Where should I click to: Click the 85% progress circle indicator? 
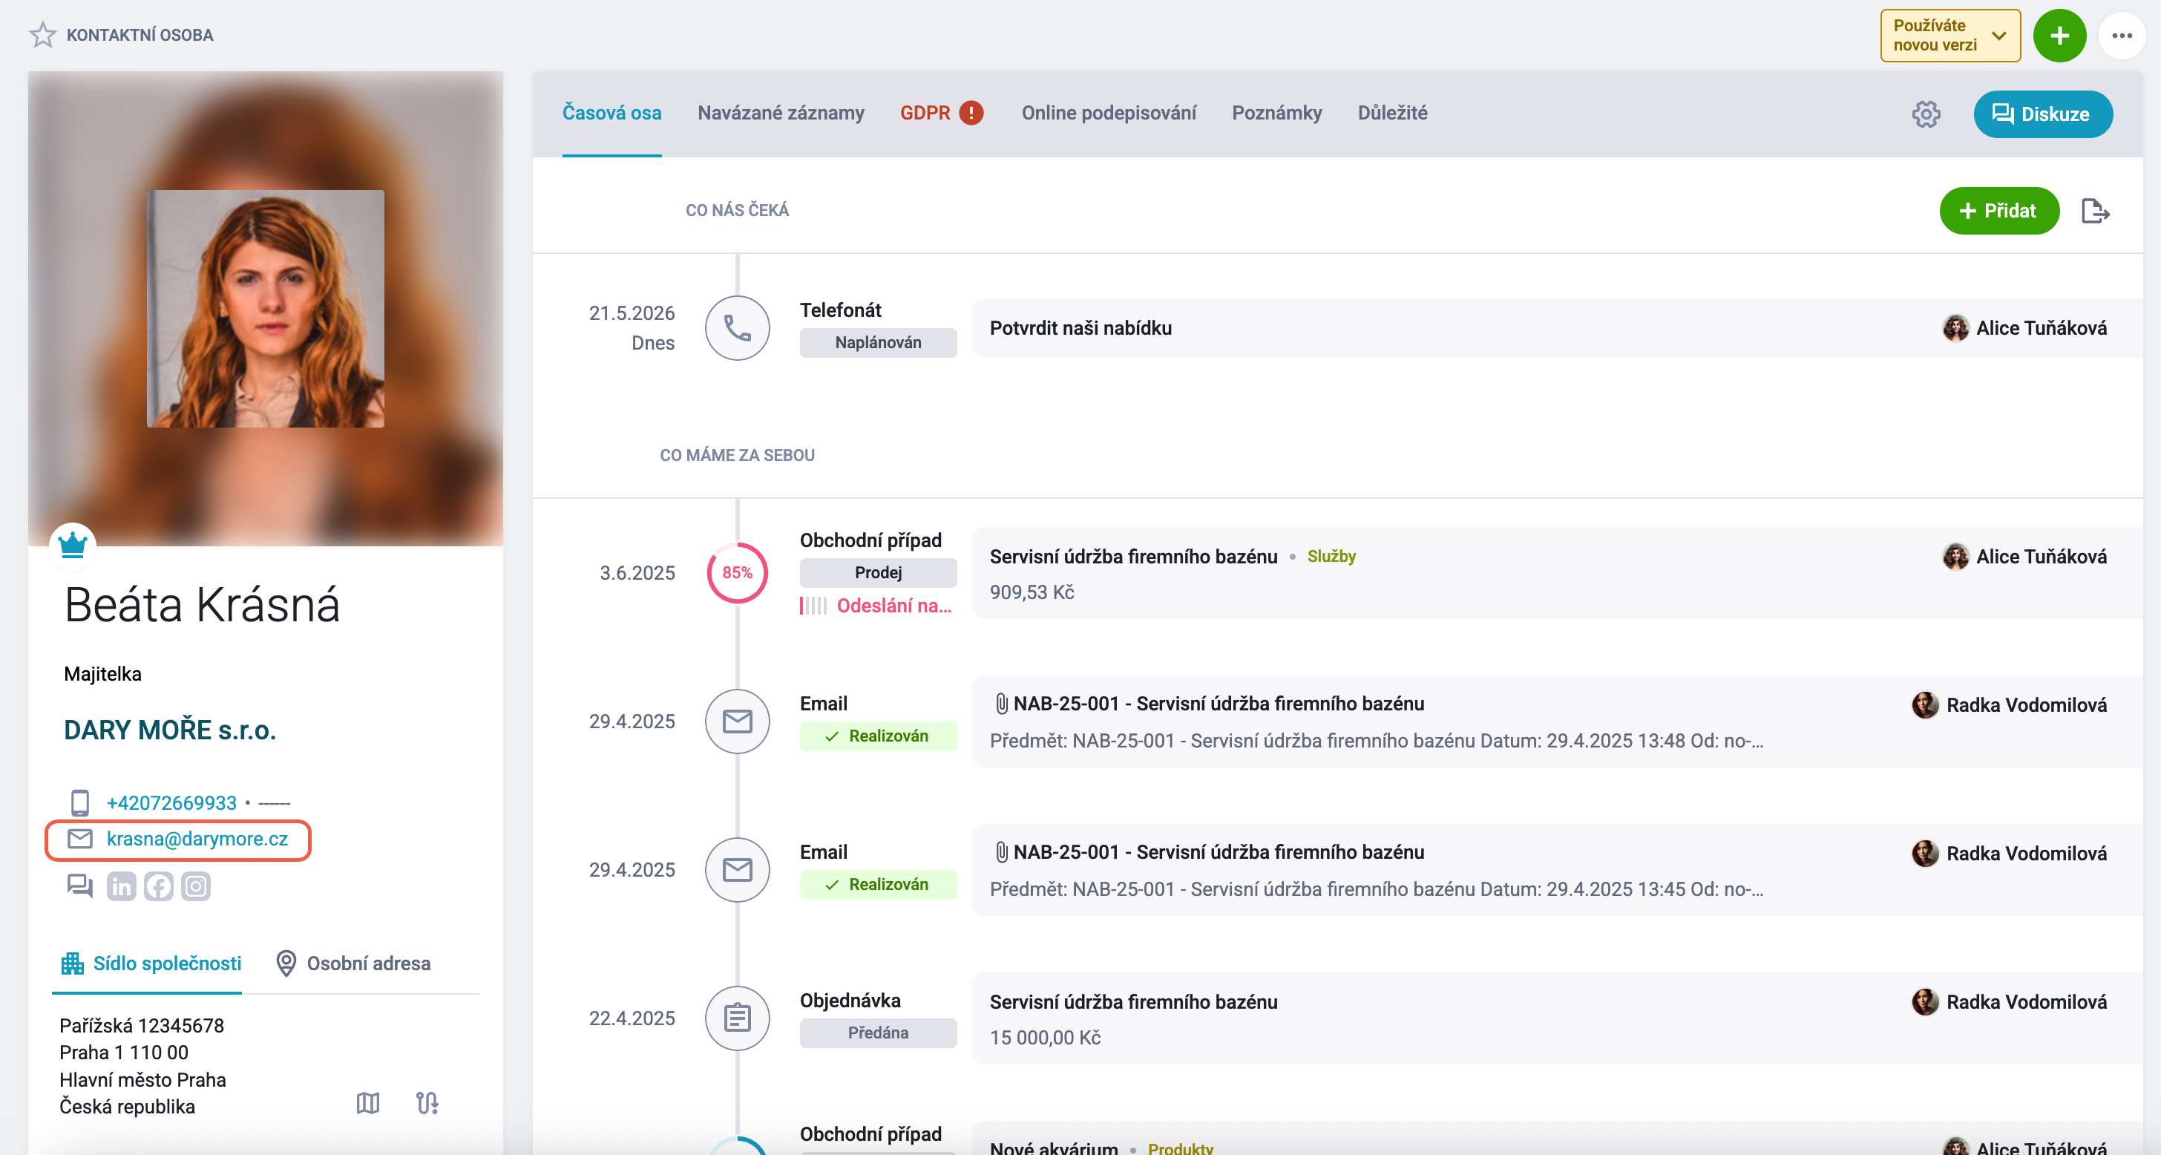coord(738,572)
